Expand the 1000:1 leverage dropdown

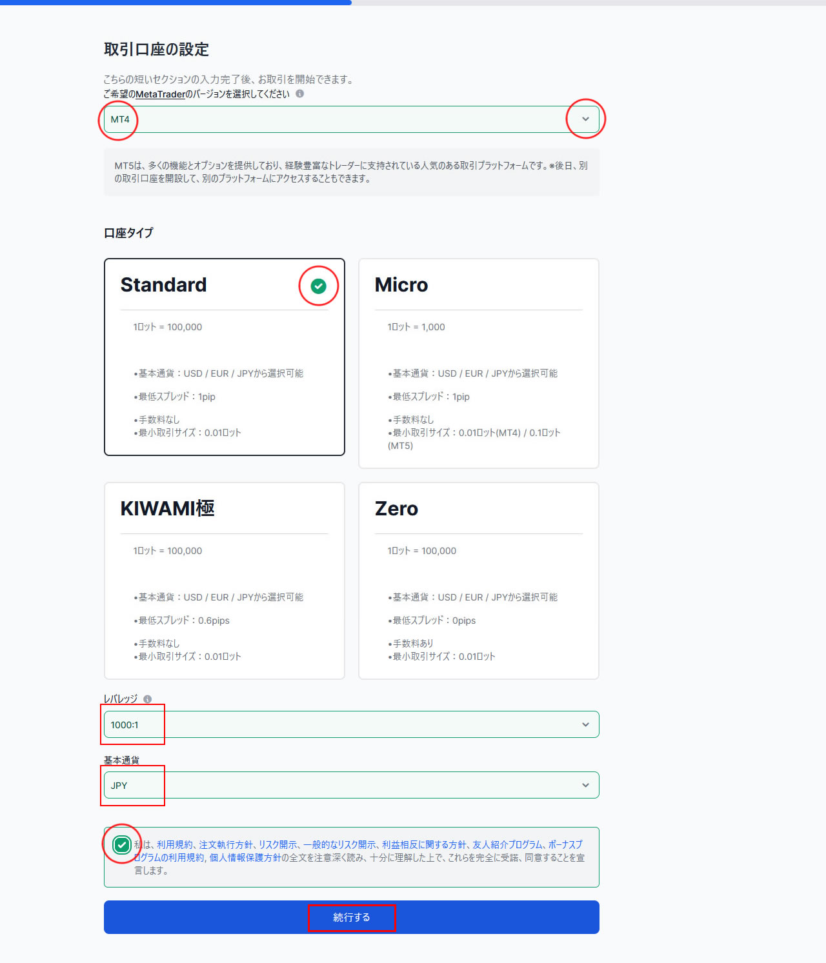pos(351,724)
